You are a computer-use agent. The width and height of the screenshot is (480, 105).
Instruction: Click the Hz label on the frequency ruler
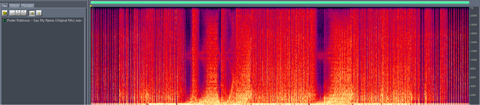click(472, 8)
